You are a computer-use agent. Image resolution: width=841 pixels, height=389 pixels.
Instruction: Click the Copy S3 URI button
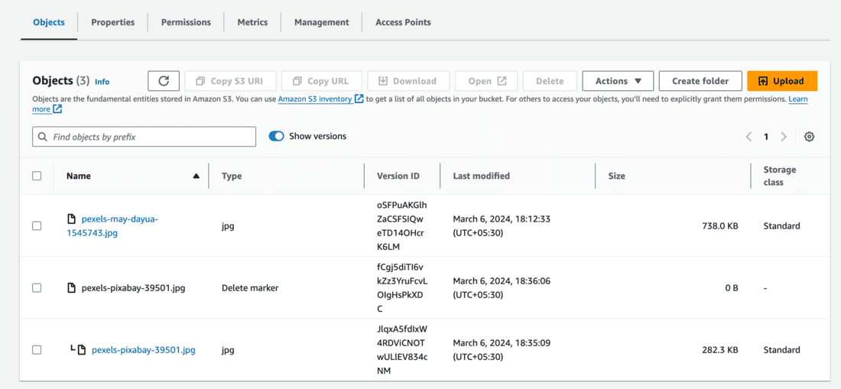pyautogui.click(x=229, y=81)
